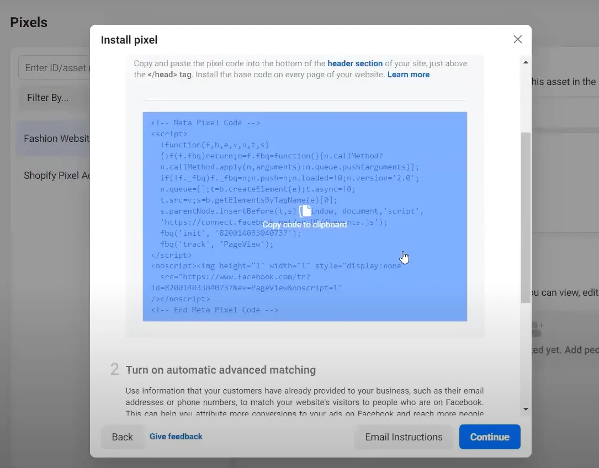This screenshot has height=468, width=599.
Task: Click the fbq('track', 'PageView') code line
Action: click(x=216, y=244)
